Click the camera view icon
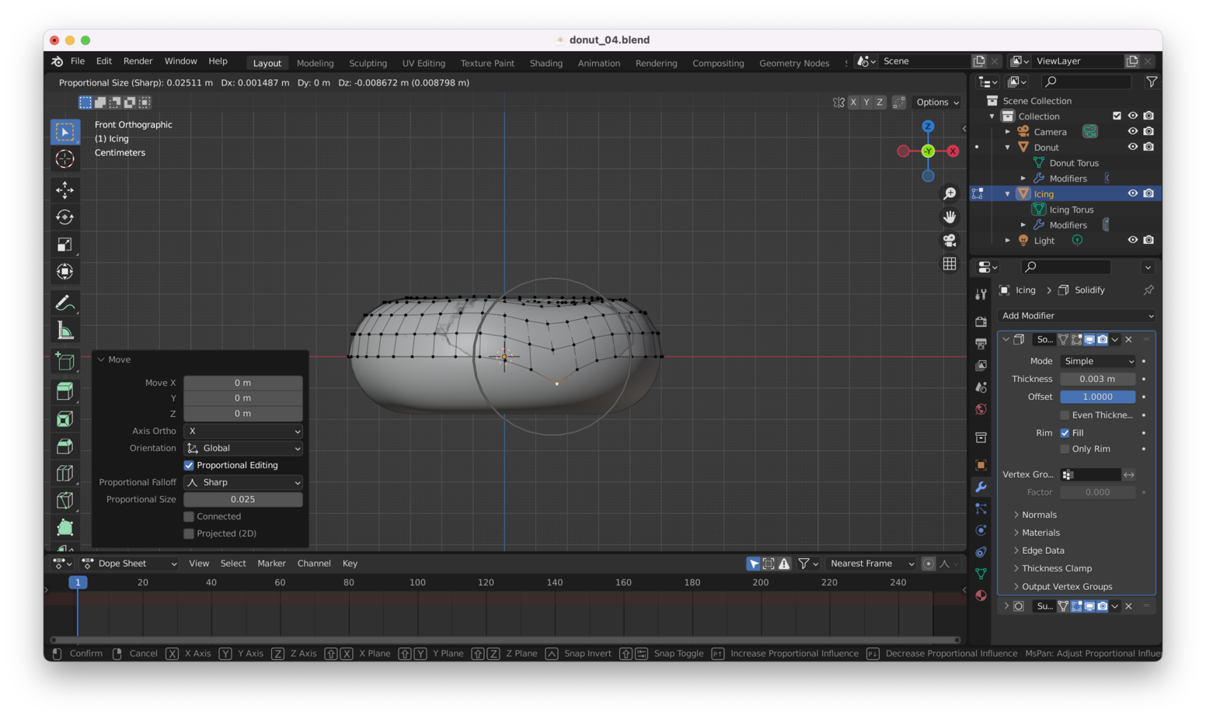Viewport: 1206px width, 719px height. (950, 241)
